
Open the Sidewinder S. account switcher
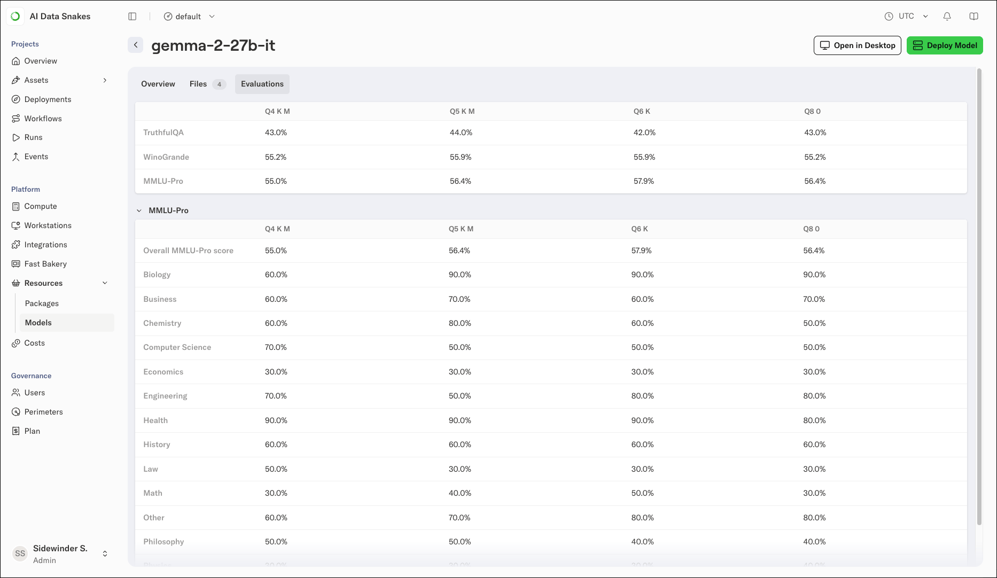[x=105, y=553]
